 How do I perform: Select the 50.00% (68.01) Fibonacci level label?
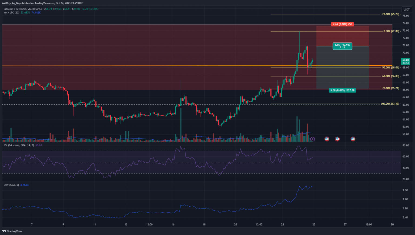(390, 68)
